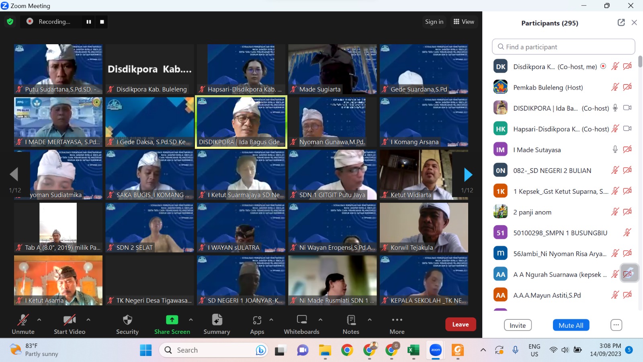
Task: Open the Security menu
Action: tap(127, 324)
